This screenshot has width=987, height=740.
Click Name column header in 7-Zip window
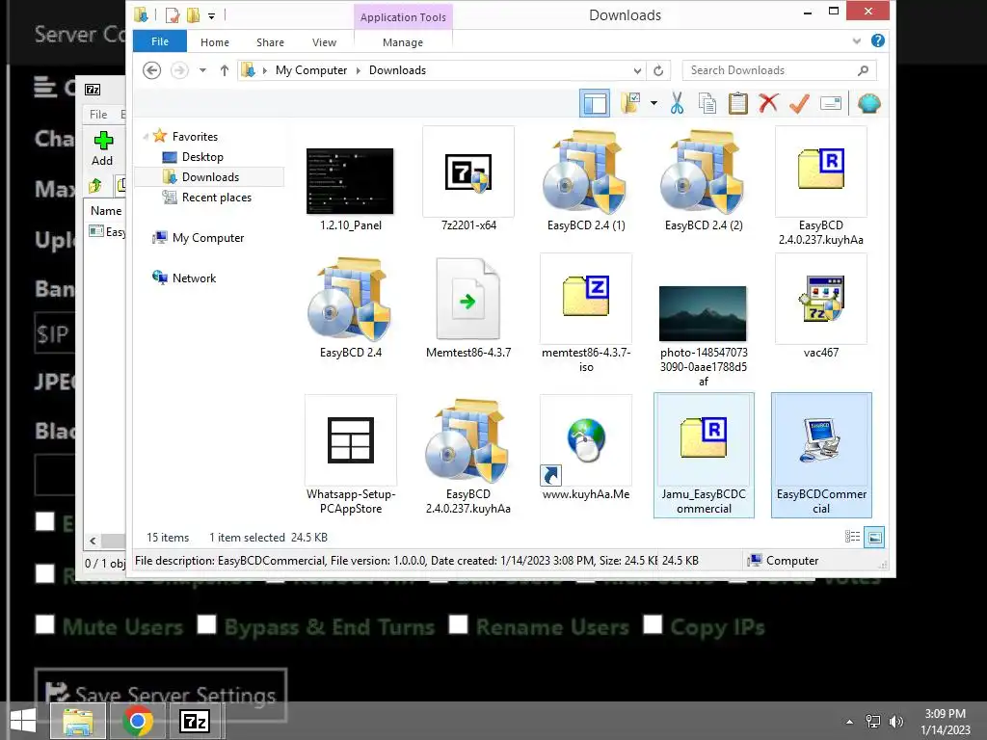106,211
